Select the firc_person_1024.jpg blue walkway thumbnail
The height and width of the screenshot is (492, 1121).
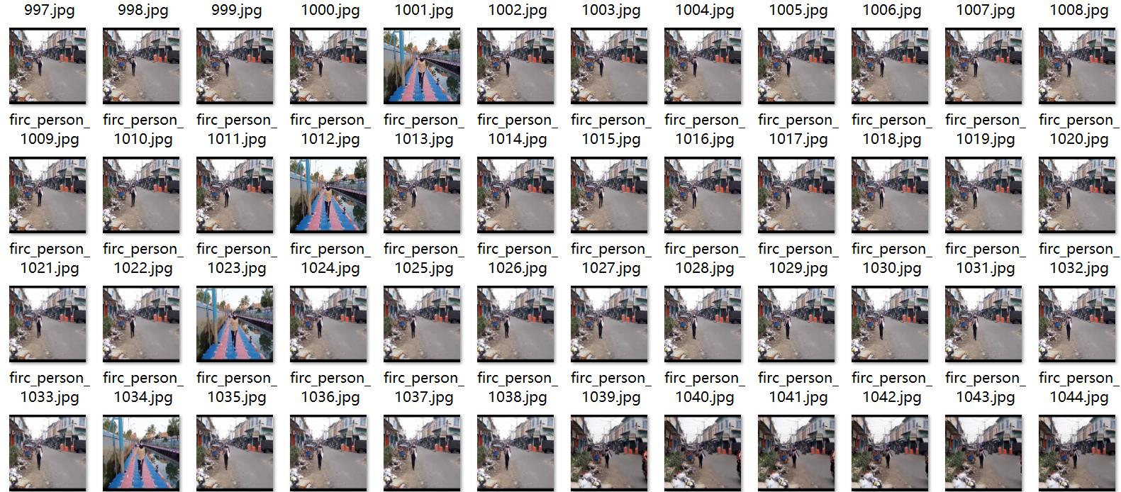point(328,195)
